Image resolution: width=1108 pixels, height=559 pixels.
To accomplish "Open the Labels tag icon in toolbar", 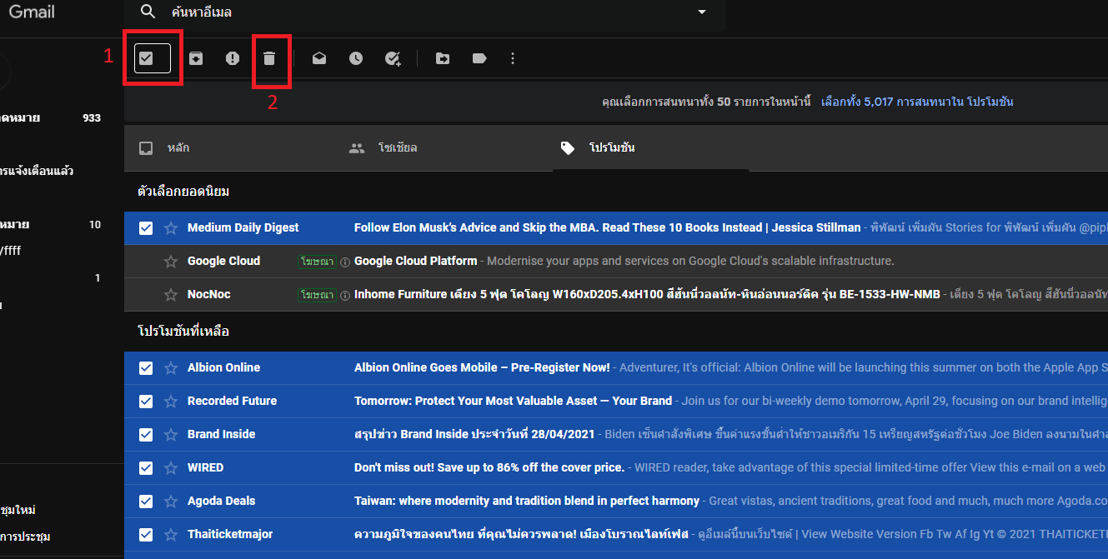I will tap(479, 58).
